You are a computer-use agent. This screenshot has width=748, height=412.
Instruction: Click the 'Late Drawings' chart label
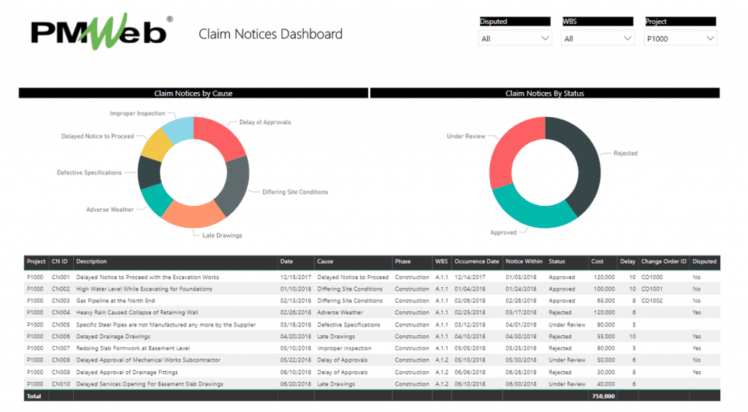coord(222,235)
